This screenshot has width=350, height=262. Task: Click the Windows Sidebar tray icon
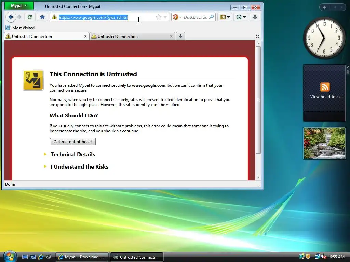[301, 257]
